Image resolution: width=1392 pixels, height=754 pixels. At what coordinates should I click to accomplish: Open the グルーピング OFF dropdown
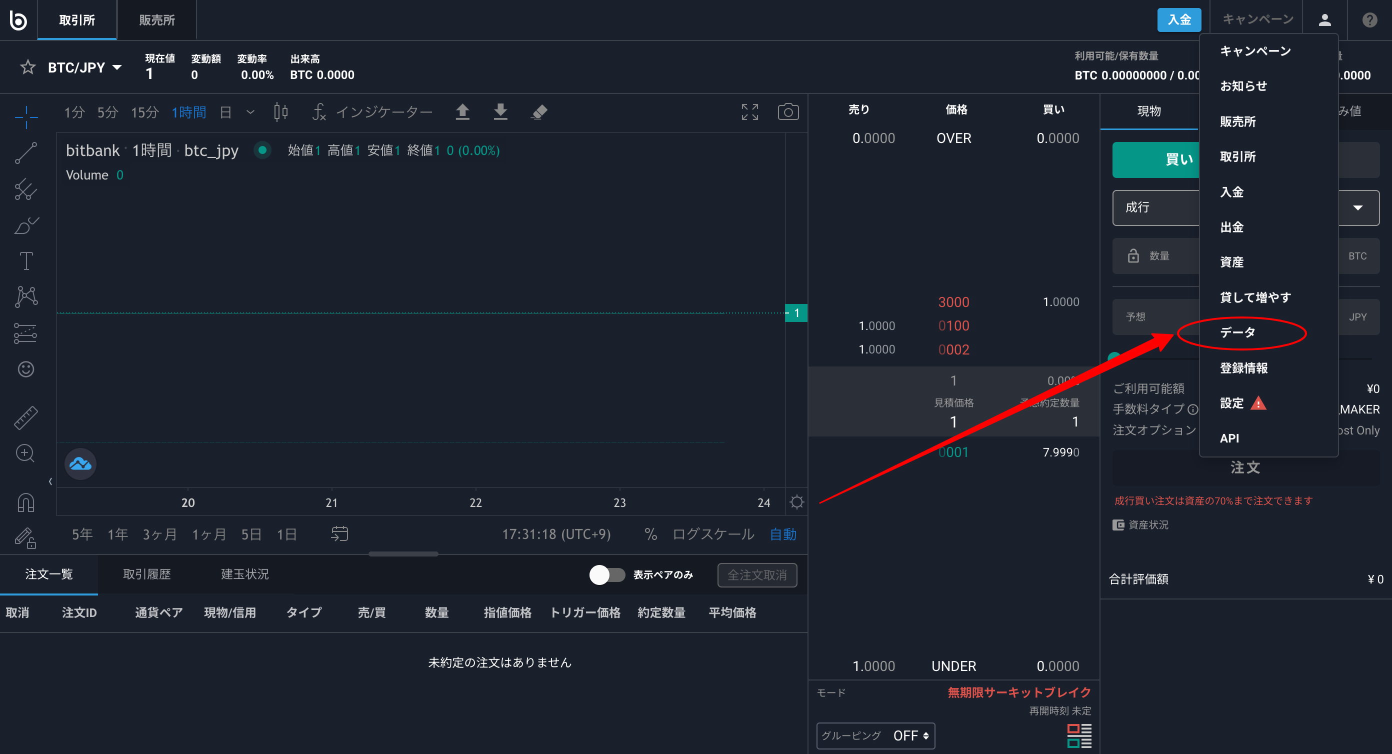[x=875, y=735]
